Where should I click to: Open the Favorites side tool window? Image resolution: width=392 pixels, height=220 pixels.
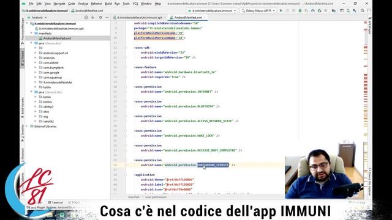click(23, 133)
